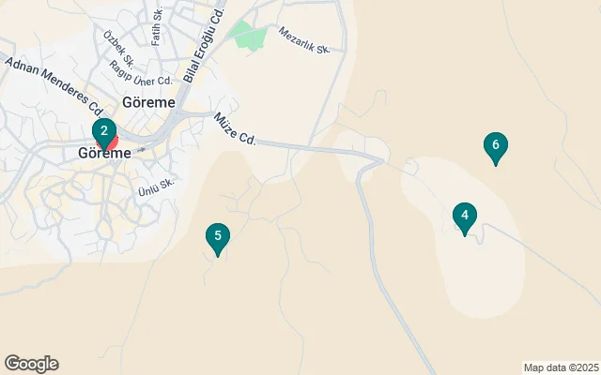The image size is (601, 375).
Task: Click the green park area
Action: [248, 36]
